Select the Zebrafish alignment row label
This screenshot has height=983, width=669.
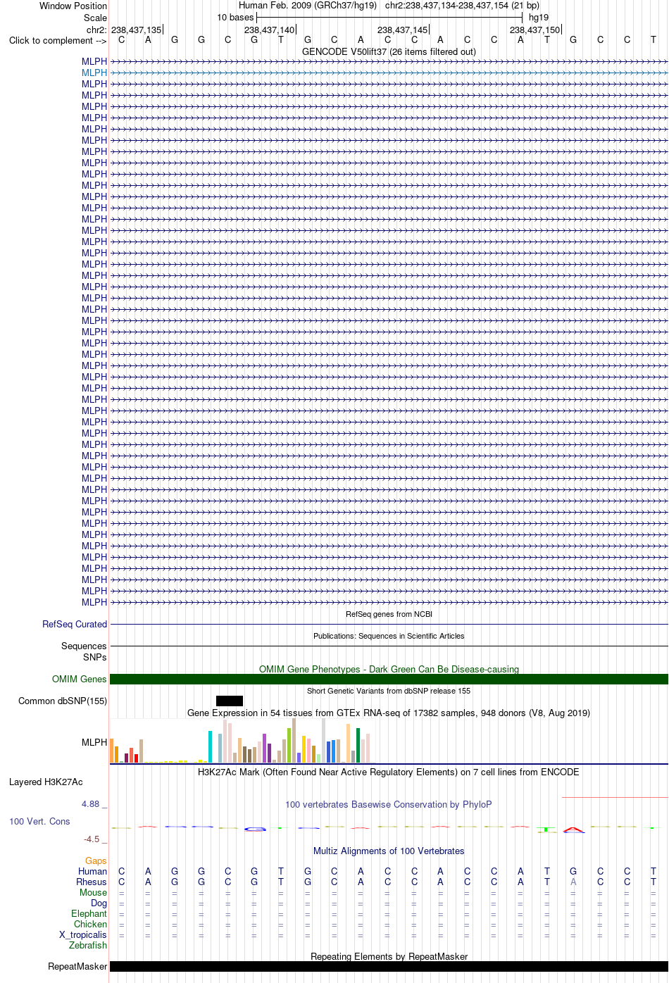coord(88,945)
